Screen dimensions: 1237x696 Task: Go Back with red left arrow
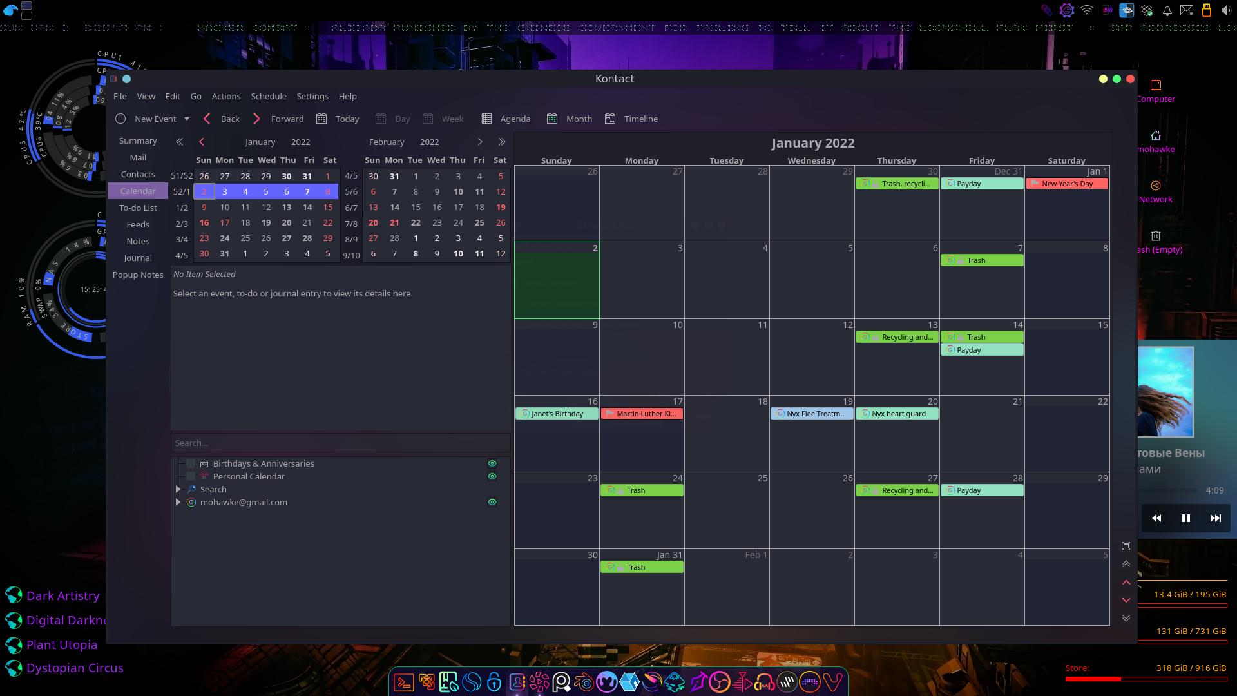point(207,119)
